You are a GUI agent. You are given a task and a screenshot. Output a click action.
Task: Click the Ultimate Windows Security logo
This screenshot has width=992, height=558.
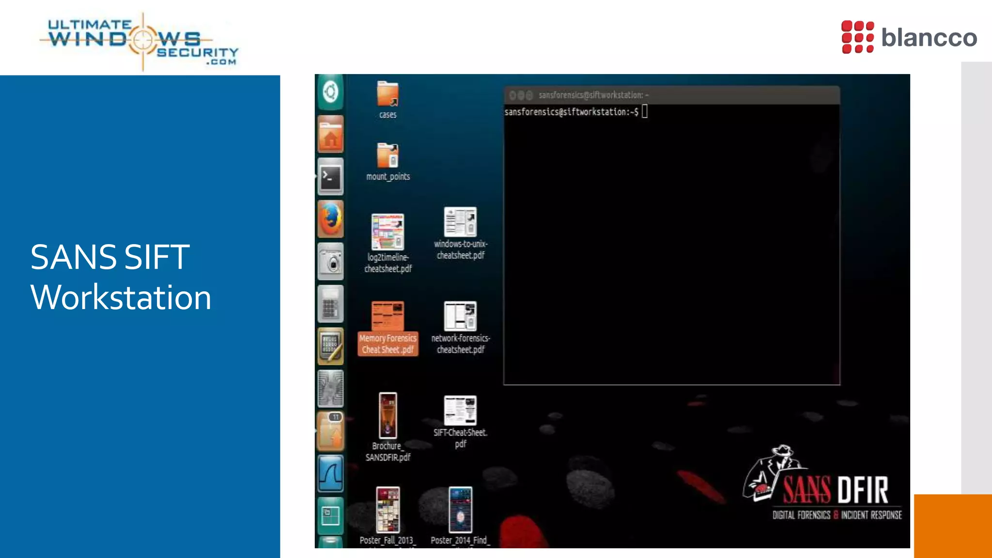click(139, 42)
